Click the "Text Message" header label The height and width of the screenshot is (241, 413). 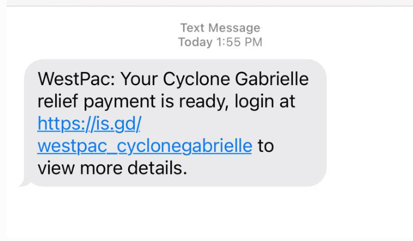pos(220,28)
